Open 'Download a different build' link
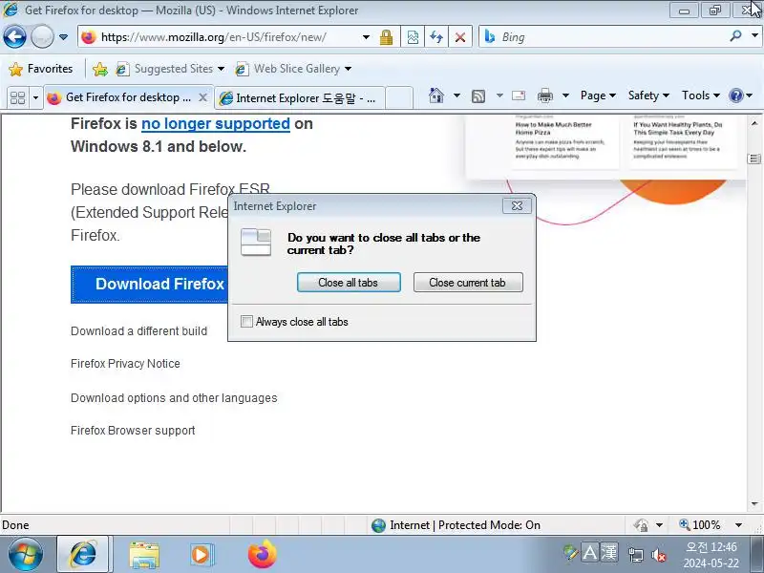This screenshot has height=573, width=764. 138,331
